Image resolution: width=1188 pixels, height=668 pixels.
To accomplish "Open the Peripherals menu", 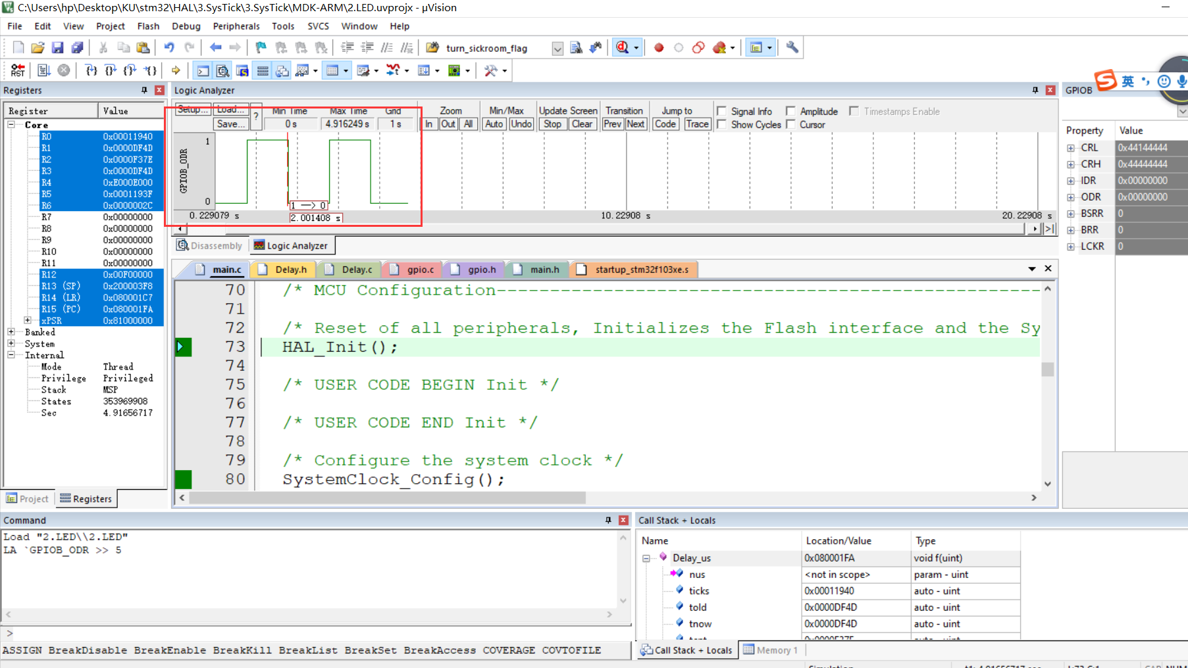I will (236, 26).
